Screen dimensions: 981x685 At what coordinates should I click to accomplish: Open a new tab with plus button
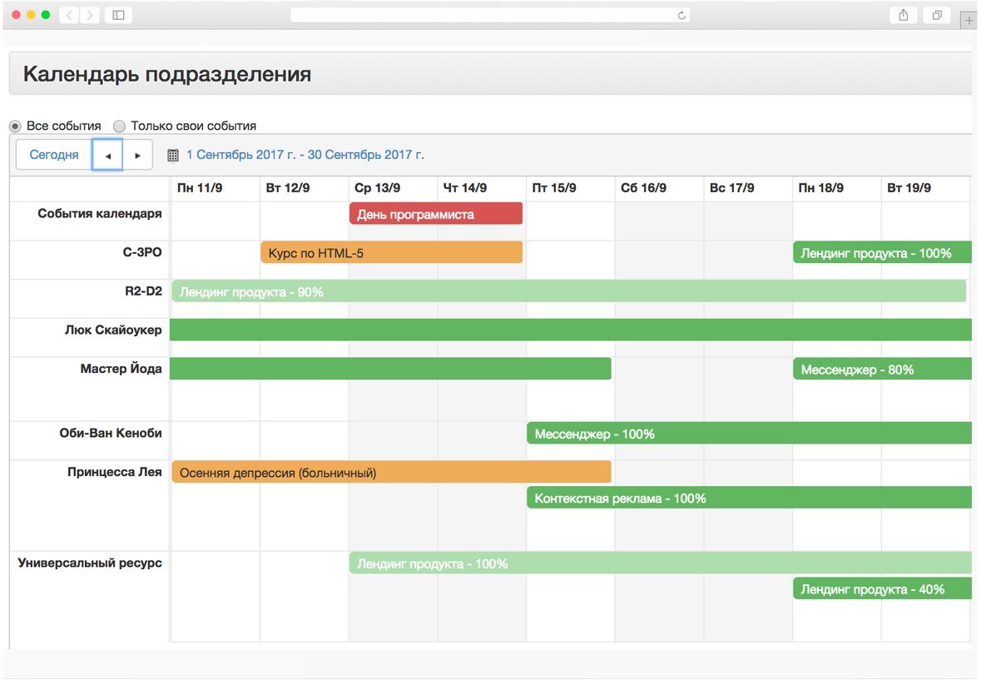969,20
